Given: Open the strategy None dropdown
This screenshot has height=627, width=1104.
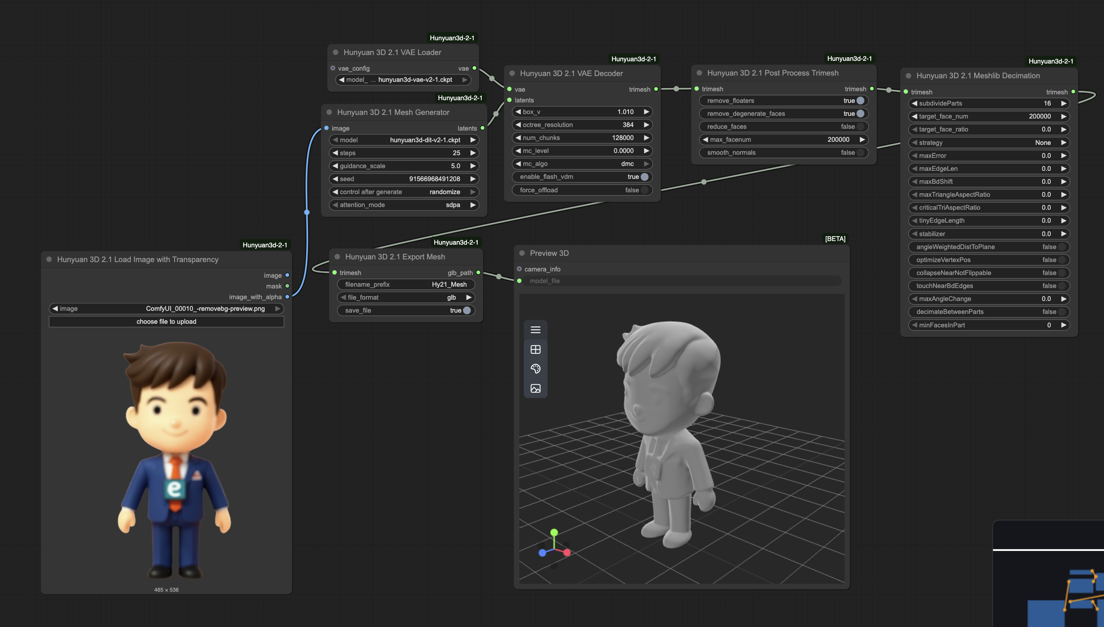Looking at the screenshot, I should [x=989, y=143].
